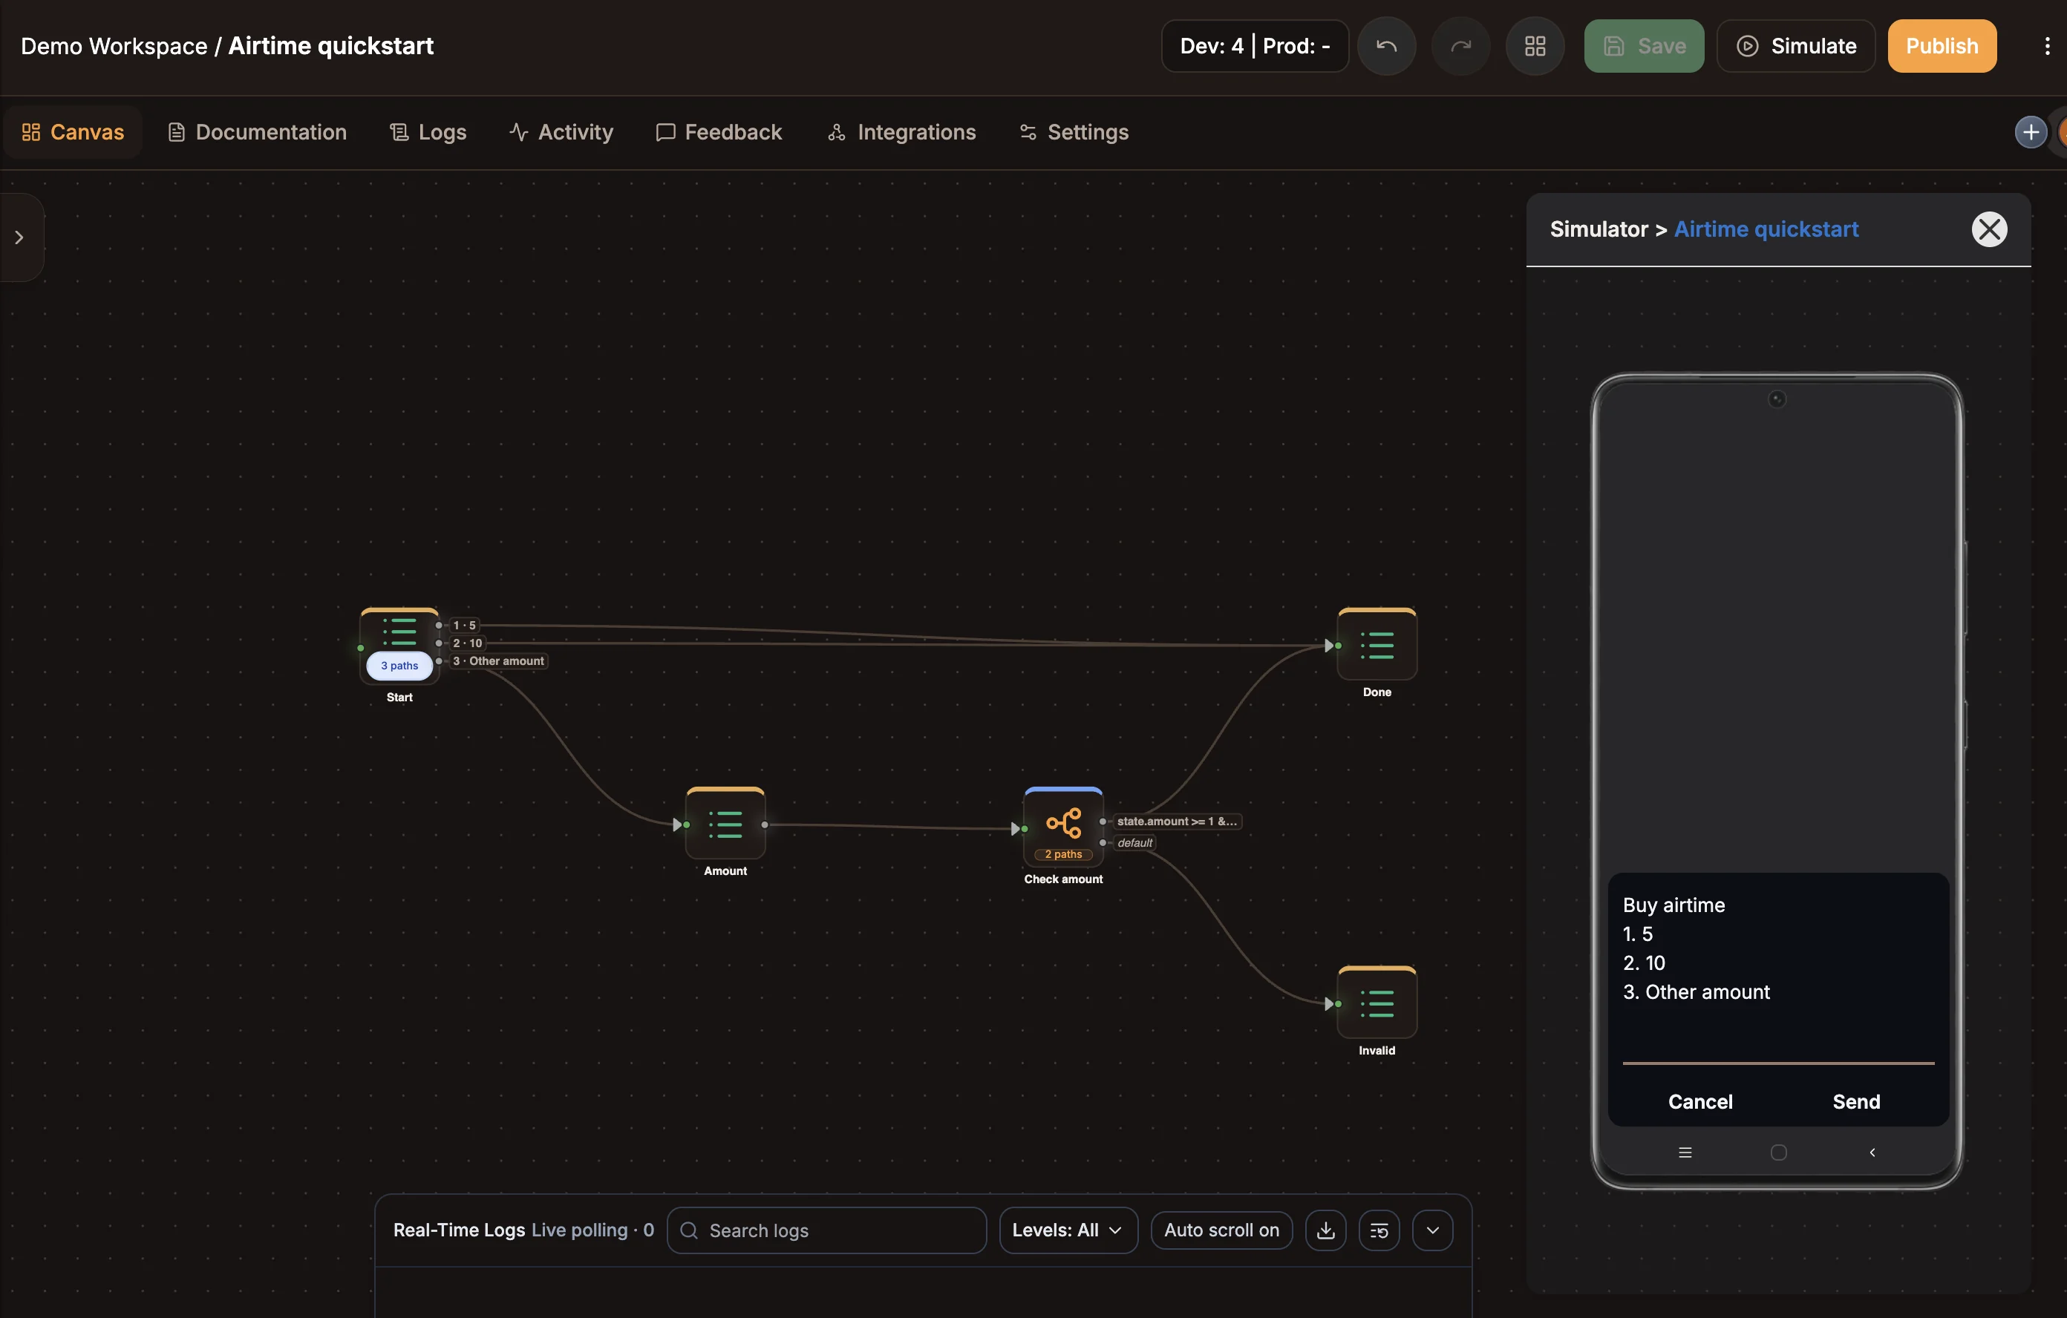Viewport: 2067px width, 1318px height.
Task: Click the 'Check amount' node label
Action: point(1062,879)
